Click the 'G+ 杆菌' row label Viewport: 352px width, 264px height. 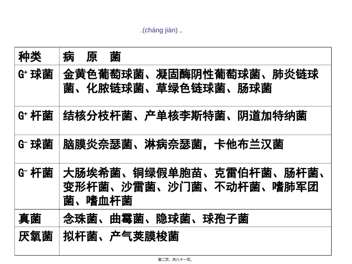click(x=36, y=116)
